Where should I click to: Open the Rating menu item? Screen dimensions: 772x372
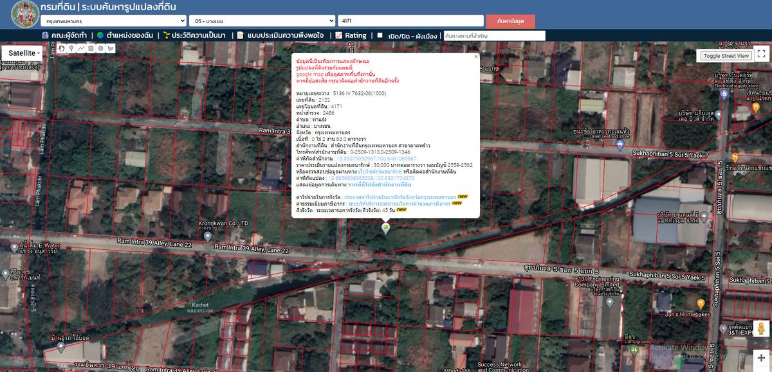[351, 35]
